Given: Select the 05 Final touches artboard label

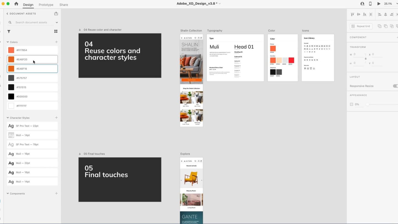Looking at the screenshot, I should (x=94, y=154).
